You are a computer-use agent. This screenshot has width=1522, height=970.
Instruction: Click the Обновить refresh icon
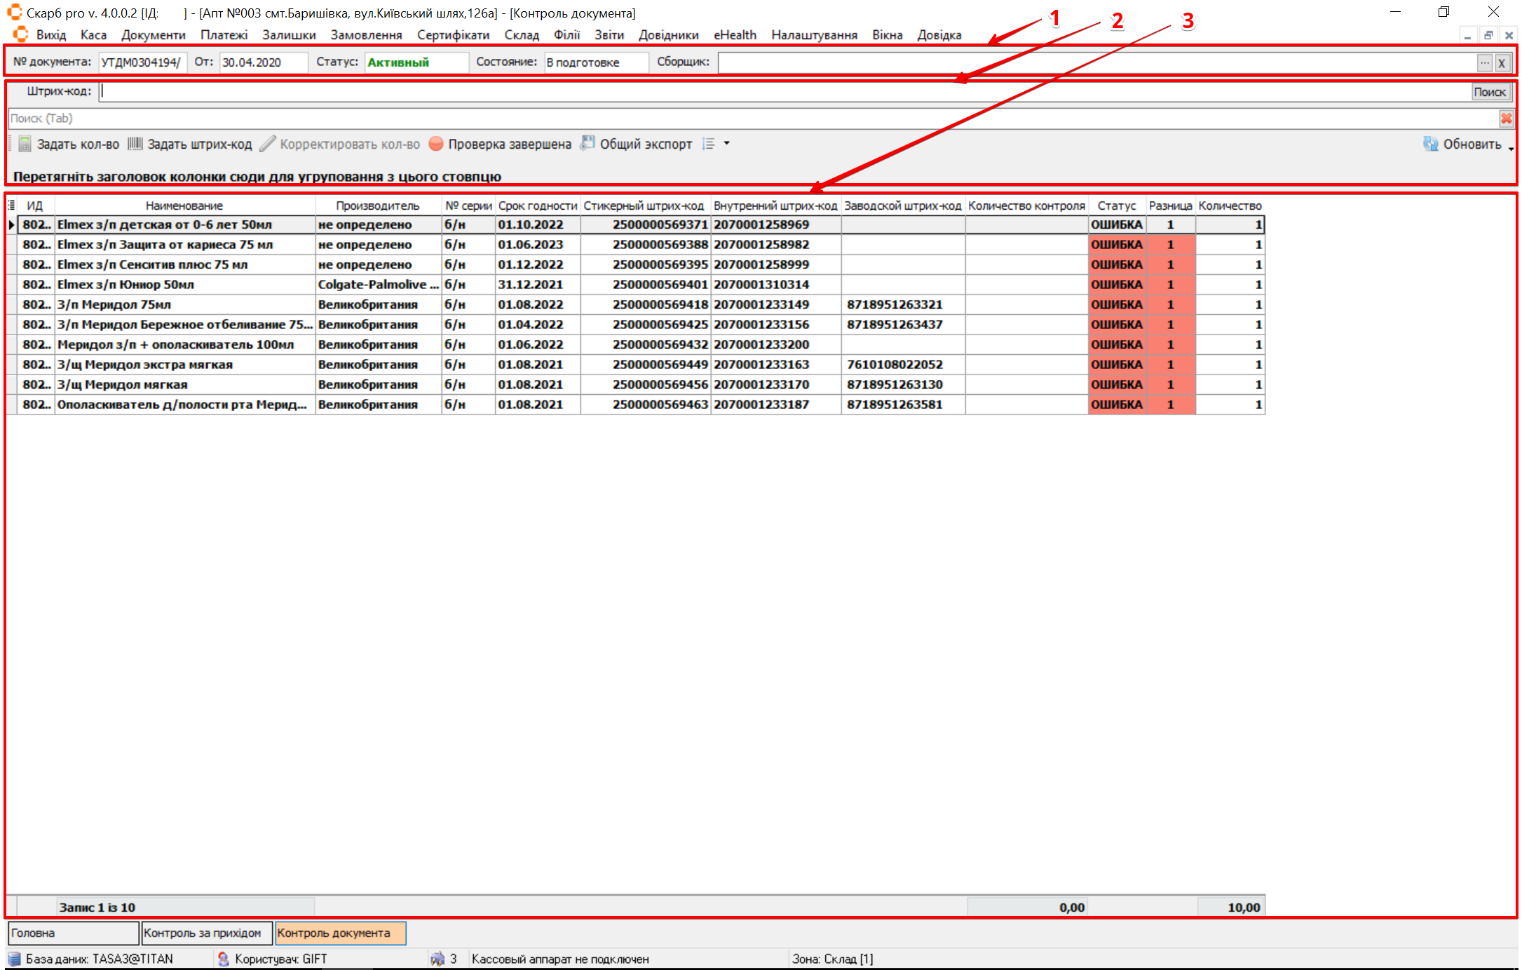click(x=1430, y=144)
